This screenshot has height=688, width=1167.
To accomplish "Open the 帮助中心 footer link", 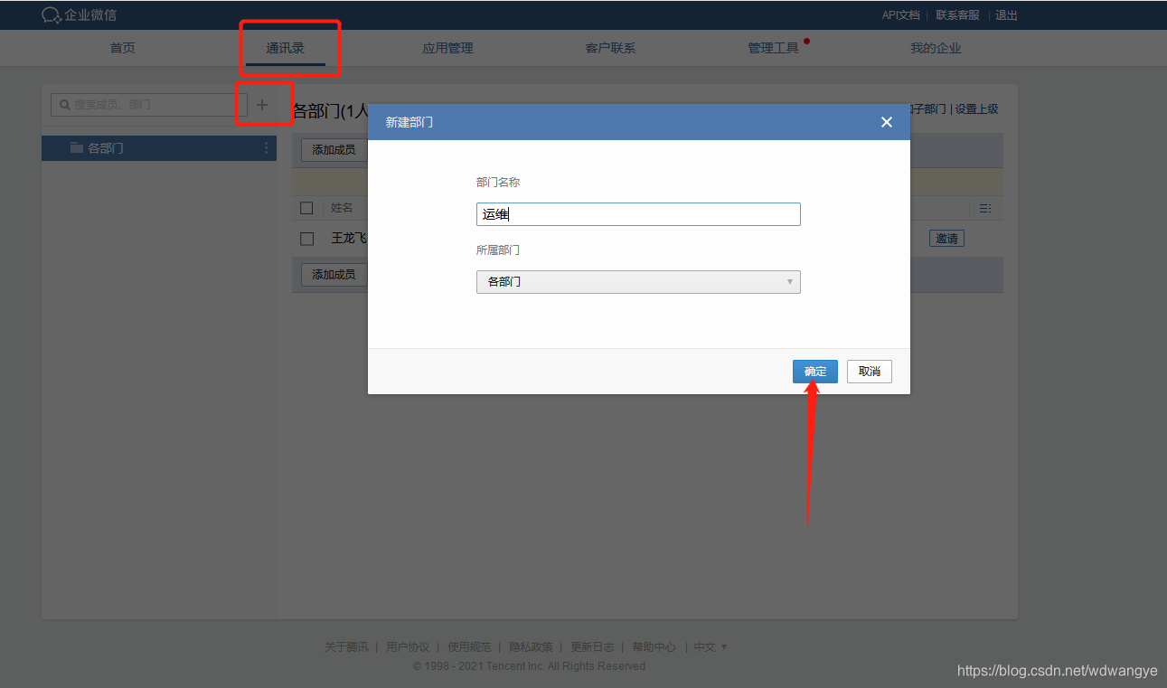I will click(654, 647).
